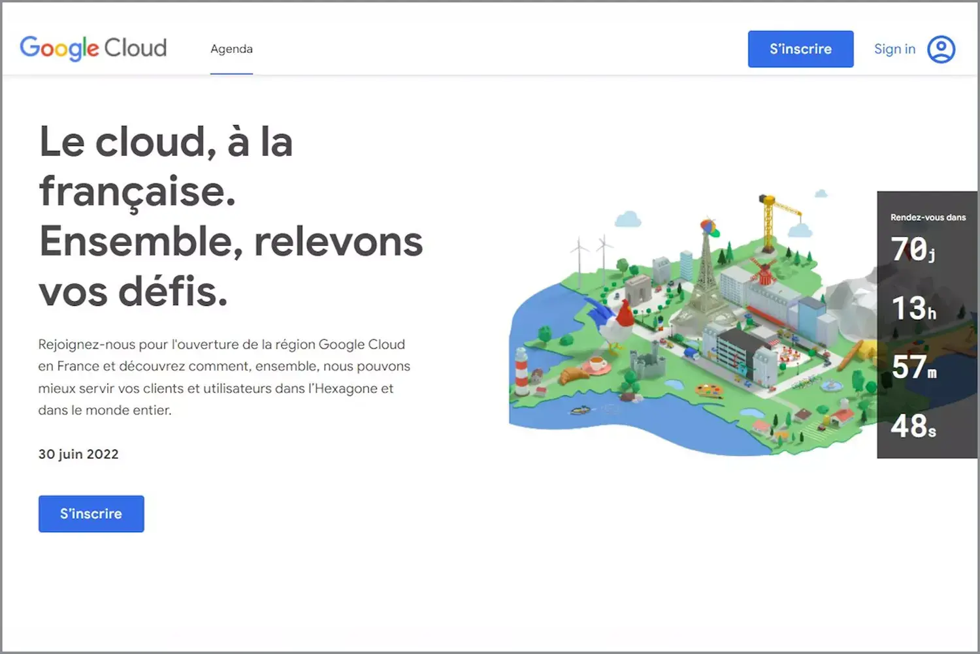Click the "Rendez-vous dans" countdown label

928,217
